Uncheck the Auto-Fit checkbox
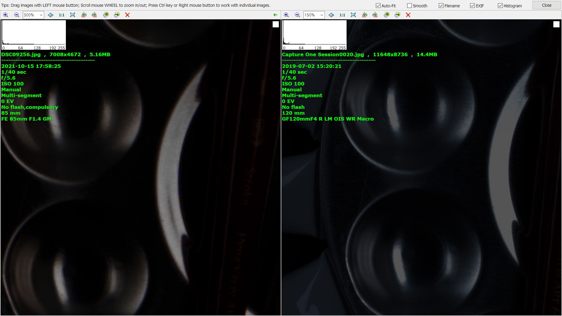The width and height of the screenshot is (562, 316). tap(378, 6)
